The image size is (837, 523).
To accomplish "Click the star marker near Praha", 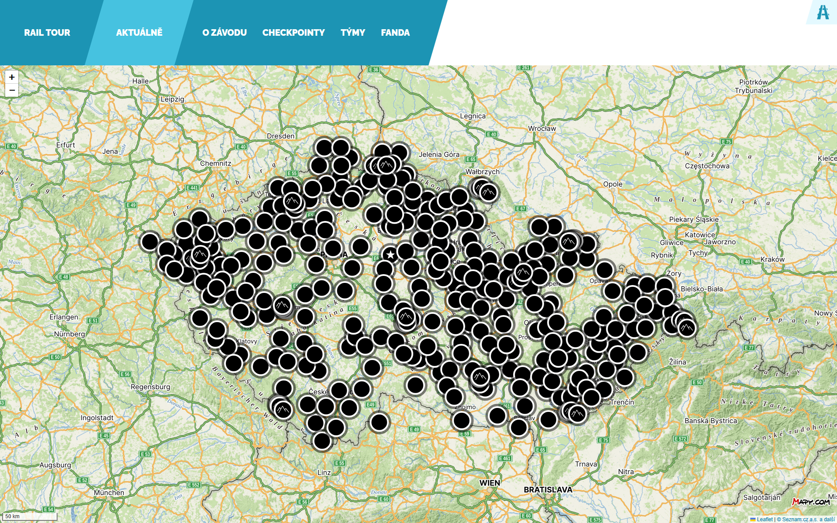I will pos(390,255).
